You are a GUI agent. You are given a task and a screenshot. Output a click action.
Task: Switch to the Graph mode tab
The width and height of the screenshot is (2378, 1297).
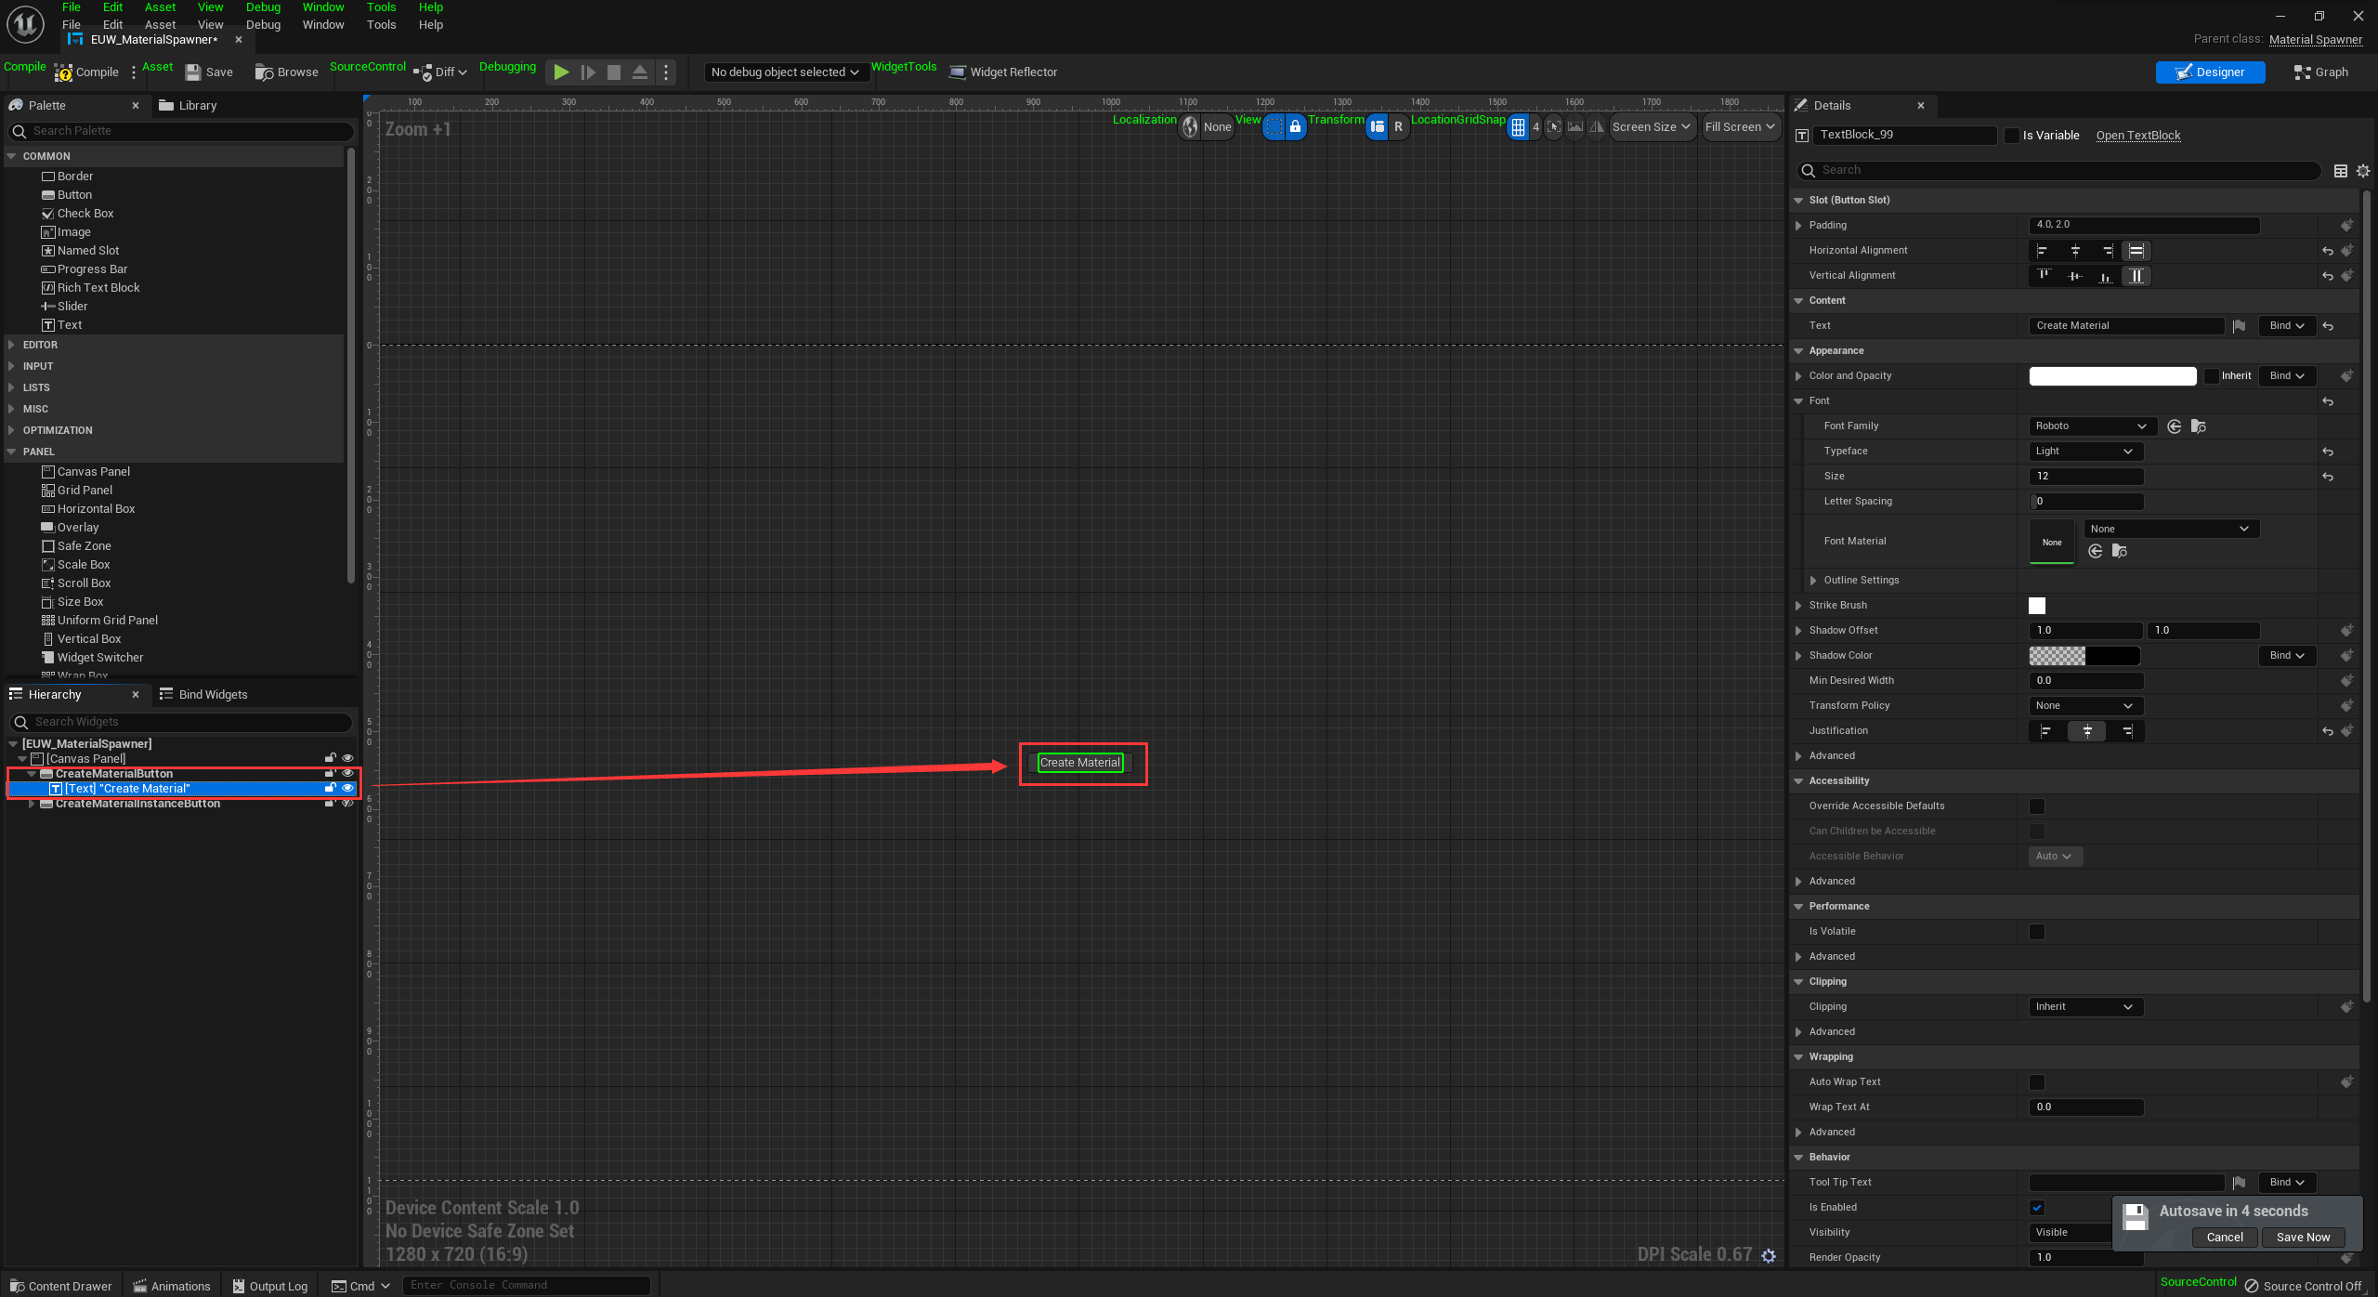coord(2320,72)
